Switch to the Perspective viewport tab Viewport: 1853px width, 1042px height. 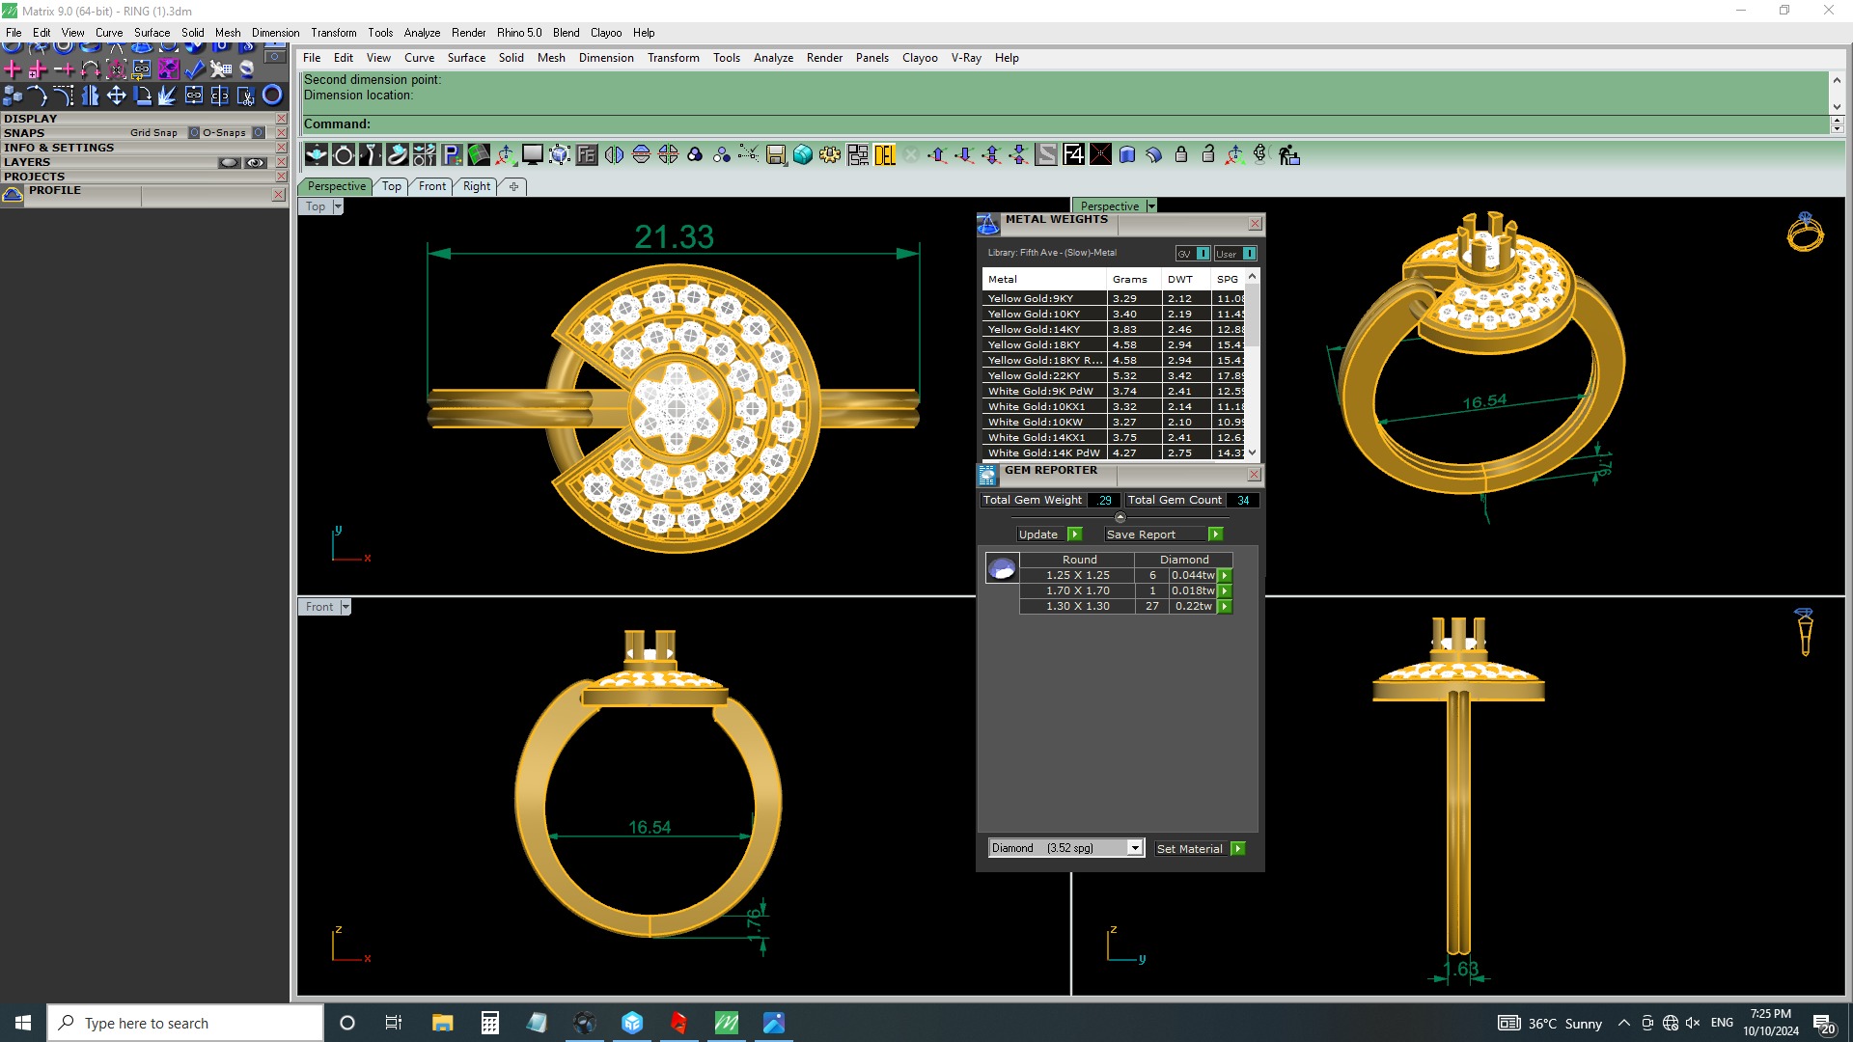click(337, 186)
